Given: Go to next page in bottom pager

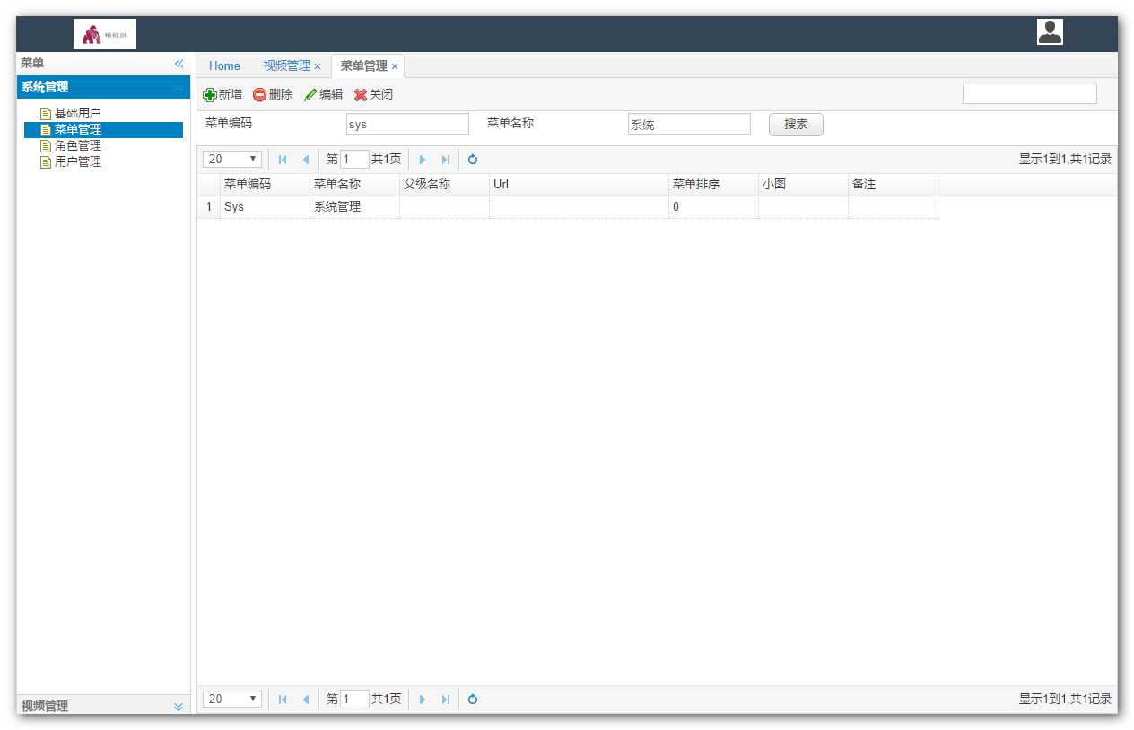Looking at the screenshot, I should click(x=423, y=700).
